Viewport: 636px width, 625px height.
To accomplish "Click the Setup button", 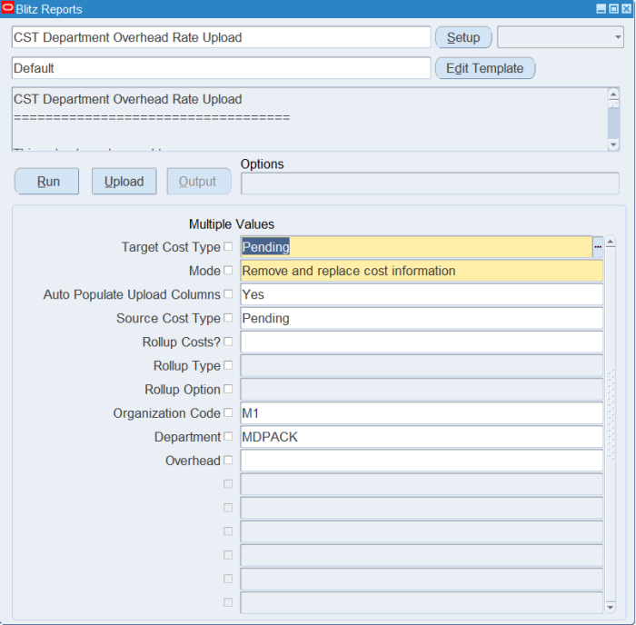I will (463, 37).
